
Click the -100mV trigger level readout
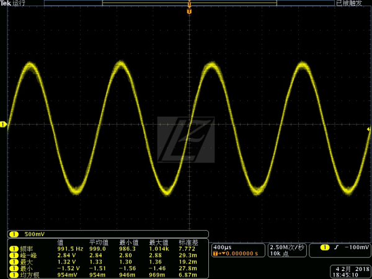[357, 247]
